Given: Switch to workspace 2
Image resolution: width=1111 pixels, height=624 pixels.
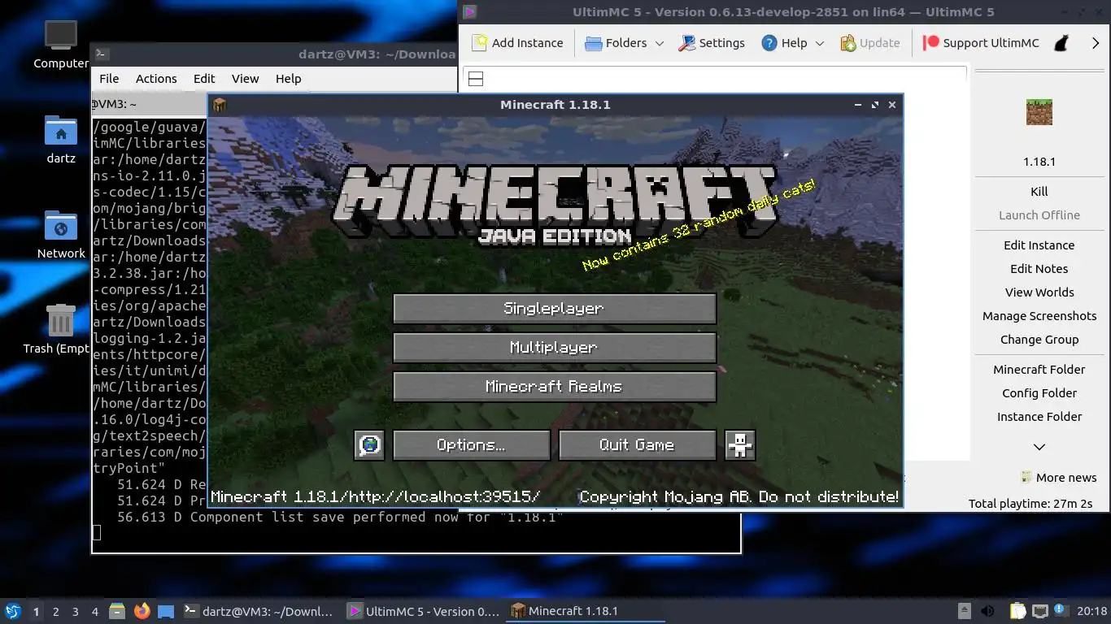Looking at the screenshot, I should click(x=55, y=612).
